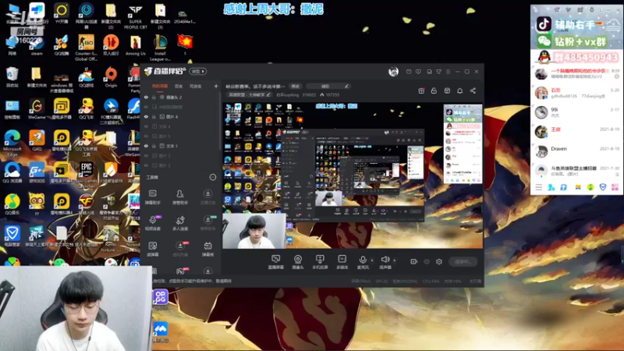Open stream settings gear in bottom bar
The width and height of the screenshot is (624, 351).
[x=439, y=261]
